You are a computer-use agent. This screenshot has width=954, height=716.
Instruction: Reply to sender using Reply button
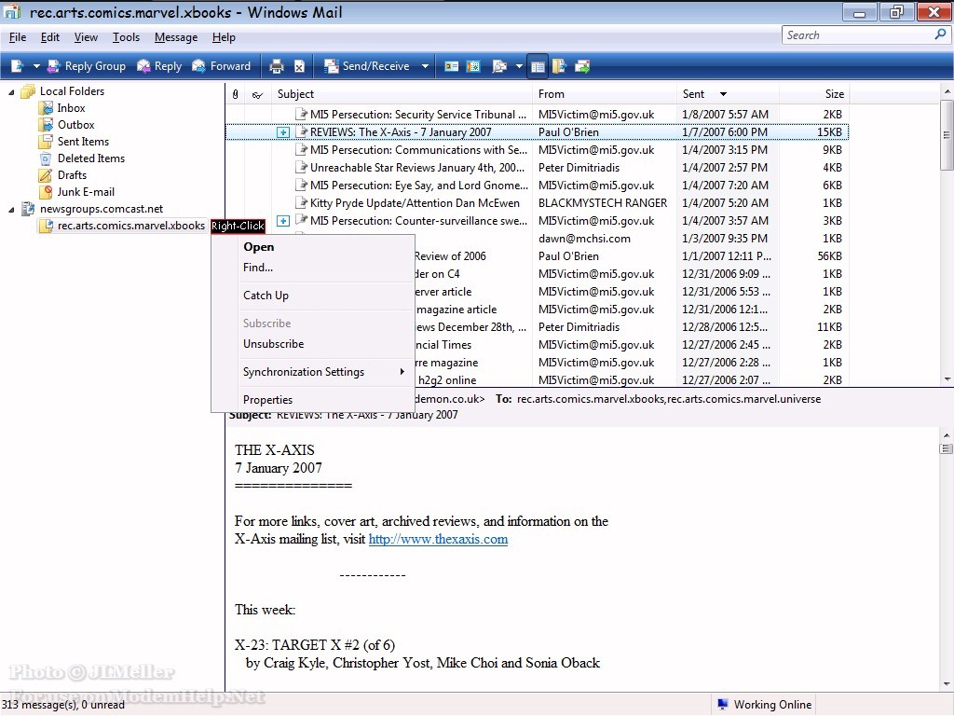click(159, 66)
